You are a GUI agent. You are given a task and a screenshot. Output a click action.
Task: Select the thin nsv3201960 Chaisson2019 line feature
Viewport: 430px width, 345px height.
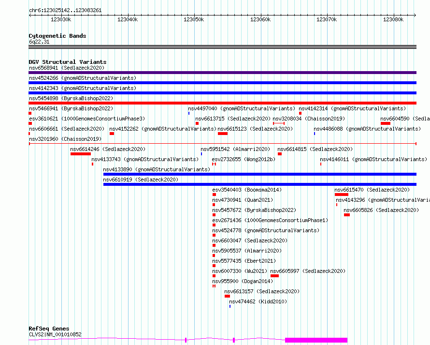(222, 144)
